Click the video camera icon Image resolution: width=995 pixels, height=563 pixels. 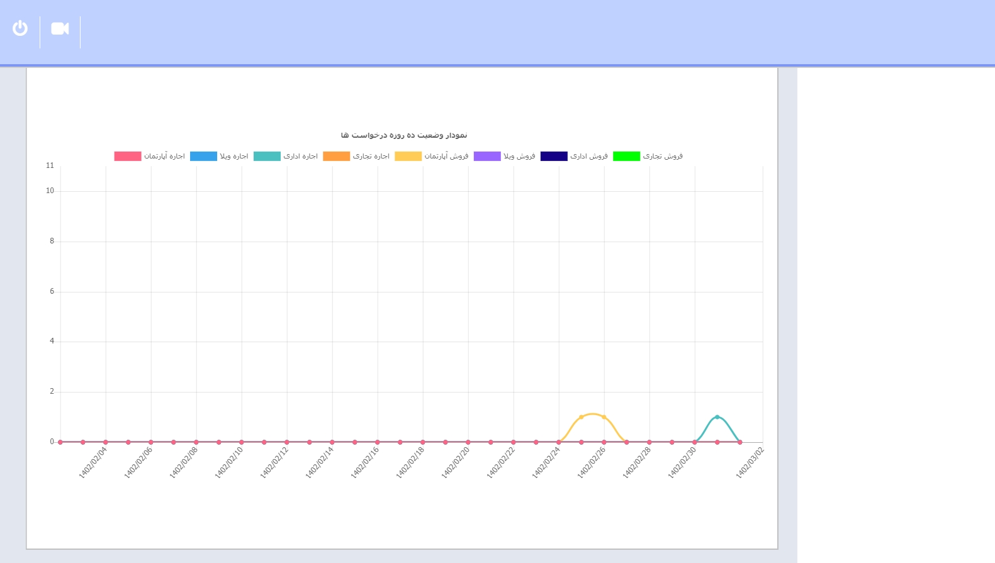(x=60, y=29)
